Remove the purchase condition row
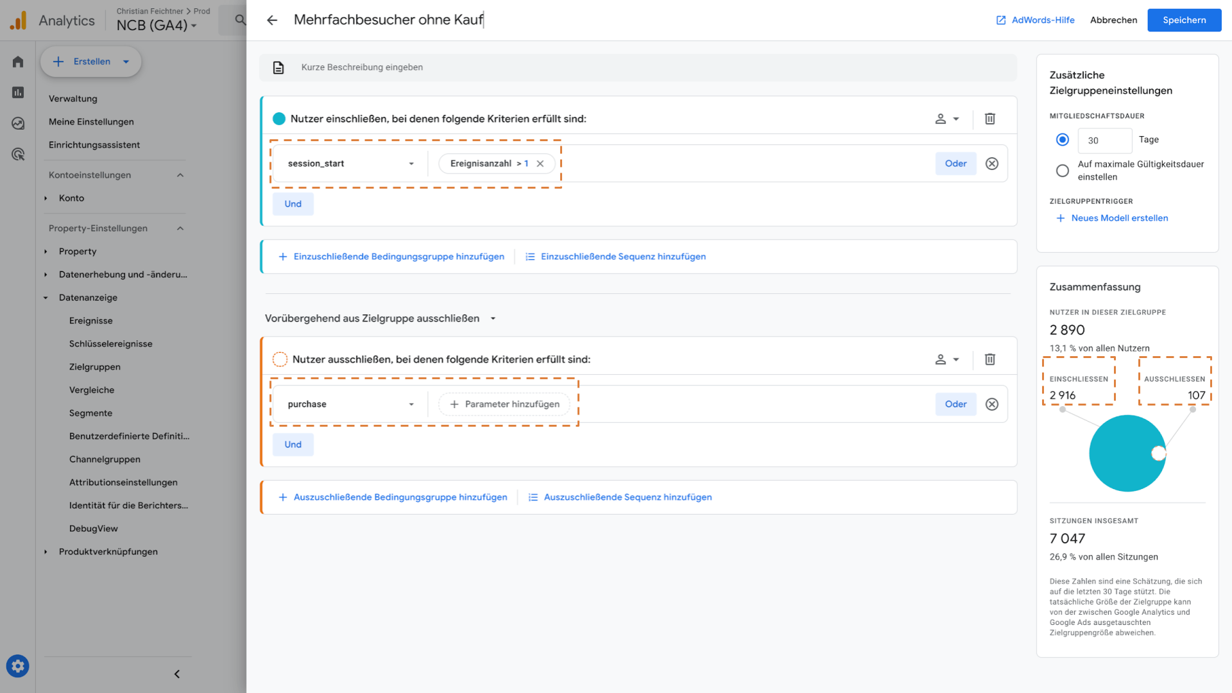This screenshot has height=693, width=1232. point(992,404)
